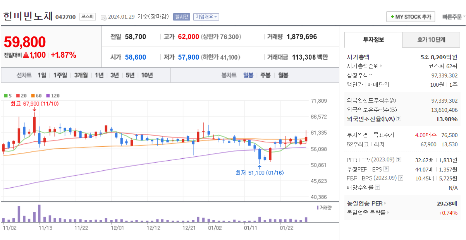Viewport: 466px width, 240px height.
Task: Expand the 빠른주문 dropdown
Action: tap(454, 17)
